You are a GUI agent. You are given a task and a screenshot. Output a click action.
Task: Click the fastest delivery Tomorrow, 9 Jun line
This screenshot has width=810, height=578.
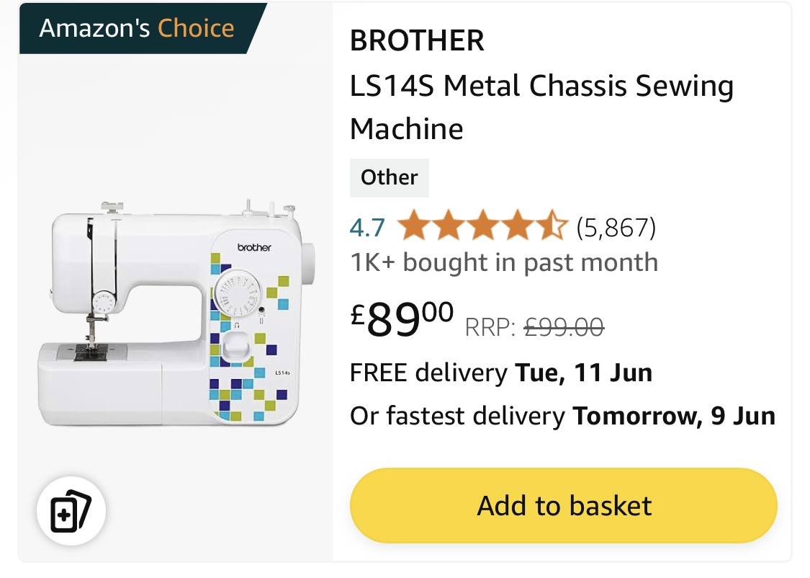[x=562, y=416]
